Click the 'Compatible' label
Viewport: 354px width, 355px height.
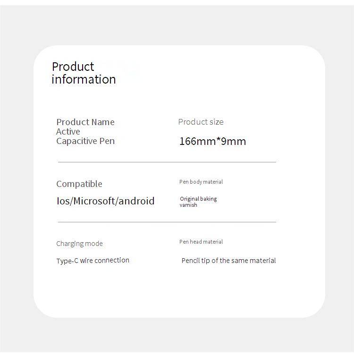79,184
